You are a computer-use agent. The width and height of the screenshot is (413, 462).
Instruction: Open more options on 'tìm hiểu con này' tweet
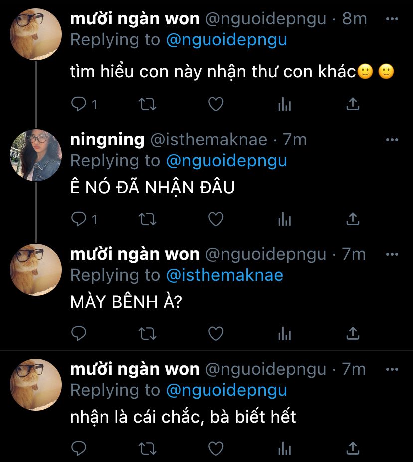coord(393,19)
